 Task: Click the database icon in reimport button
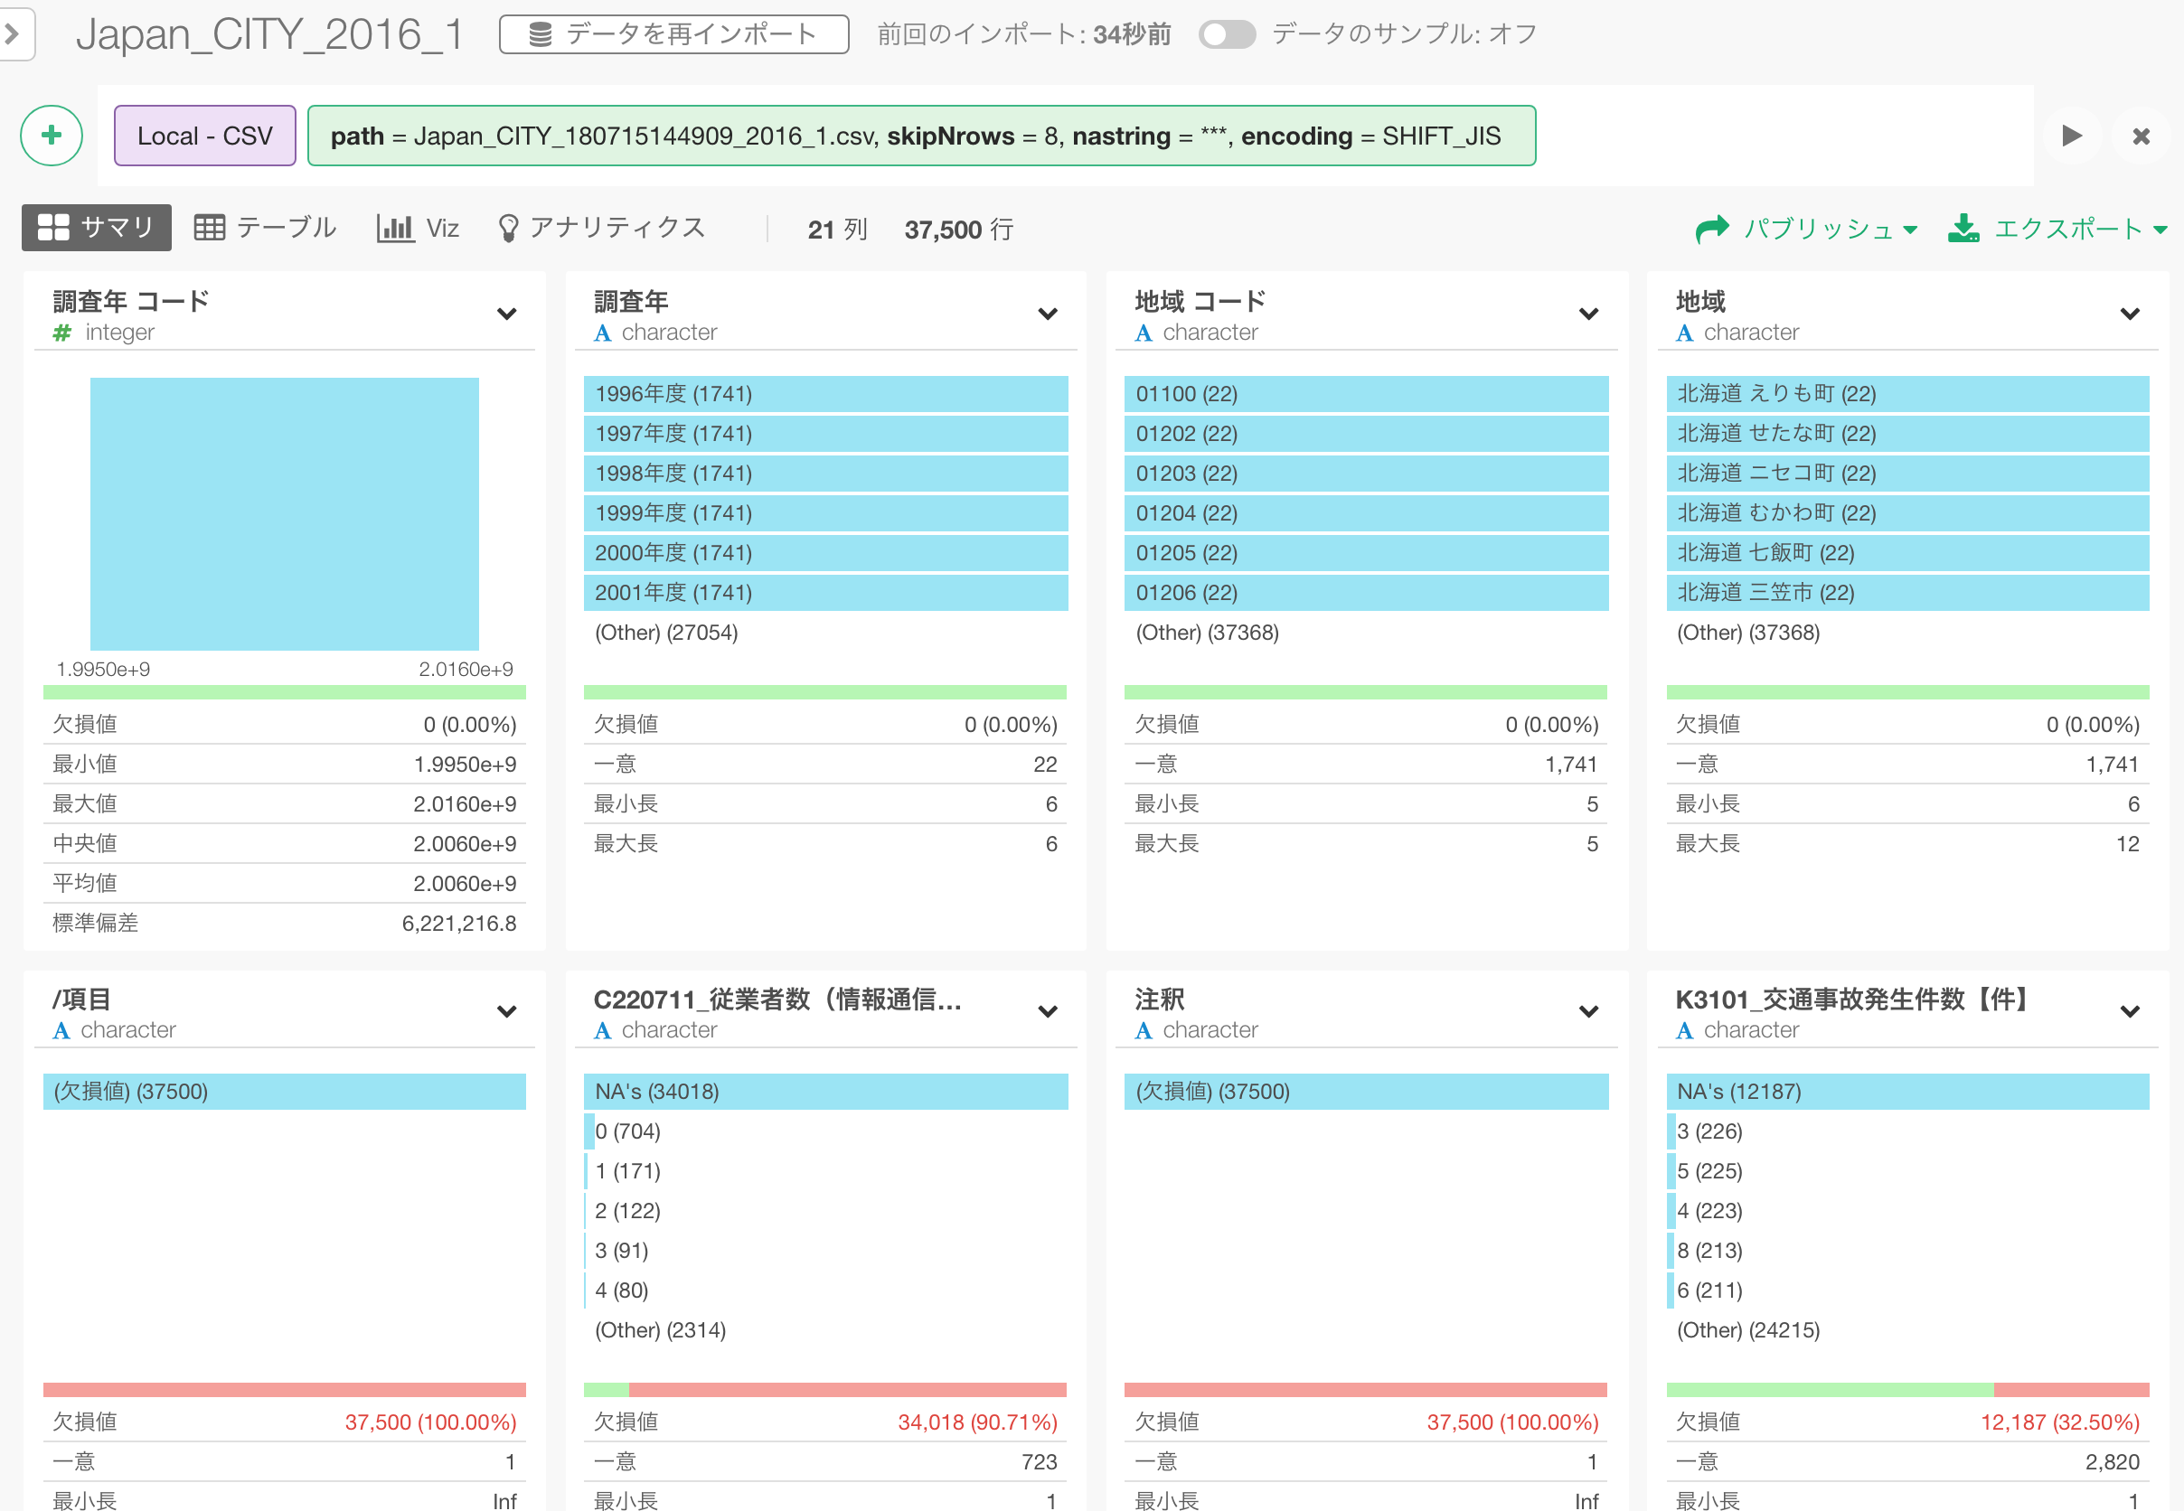pyautogui.click(x=540, y=34)
